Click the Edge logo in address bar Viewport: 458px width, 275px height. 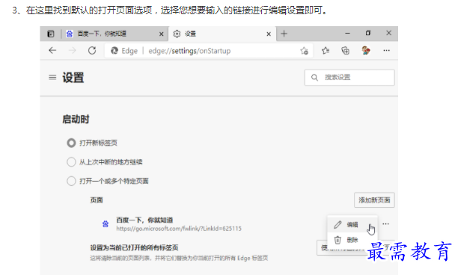pyautogui.click(x=114, y=51)
